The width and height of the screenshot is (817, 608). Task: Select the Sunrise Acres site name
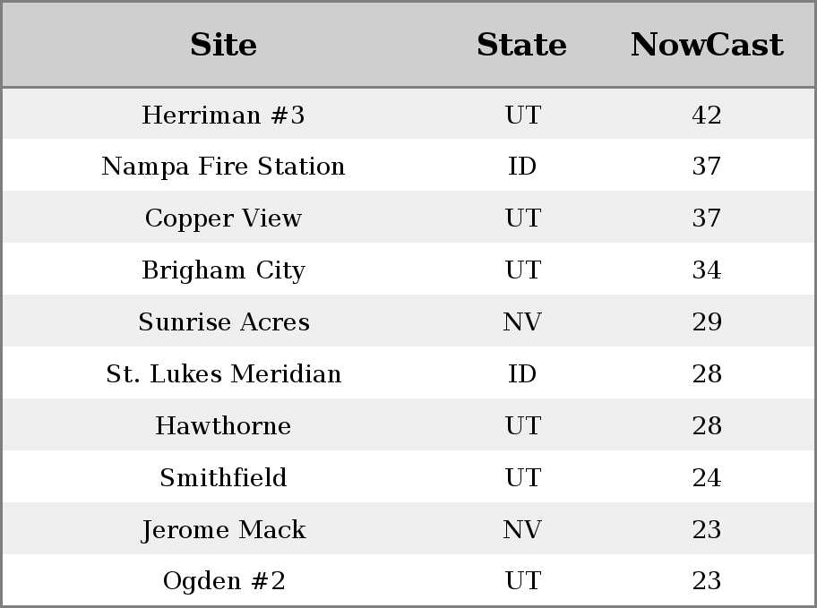tap(224, 321)
